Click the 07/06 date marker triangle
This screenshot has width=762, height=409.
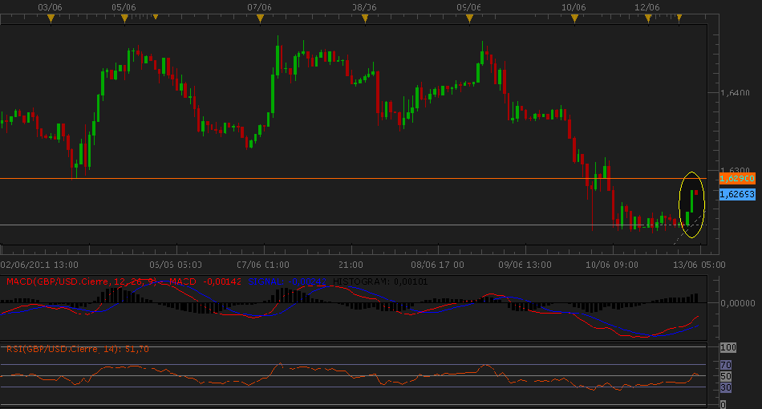click(260, 17)
